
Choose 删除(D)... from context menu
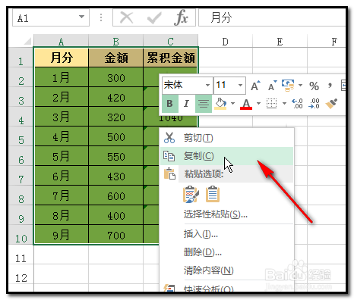pos(226,252)
